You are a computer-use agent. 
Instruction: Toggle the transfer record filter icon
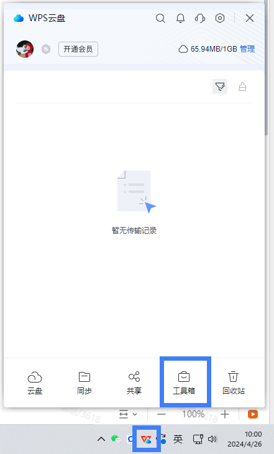pyautogui.click(x=220, y=86)
